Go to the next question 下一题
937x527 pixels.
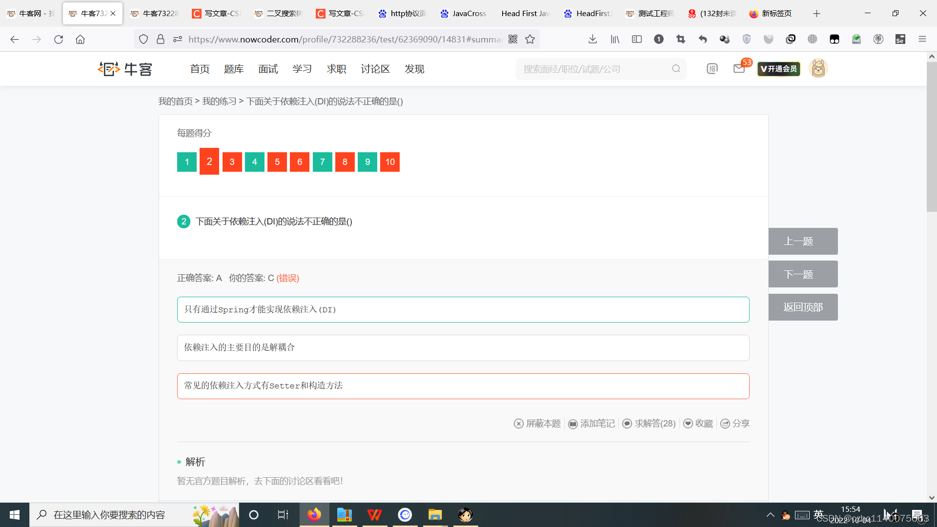(803, 274)
